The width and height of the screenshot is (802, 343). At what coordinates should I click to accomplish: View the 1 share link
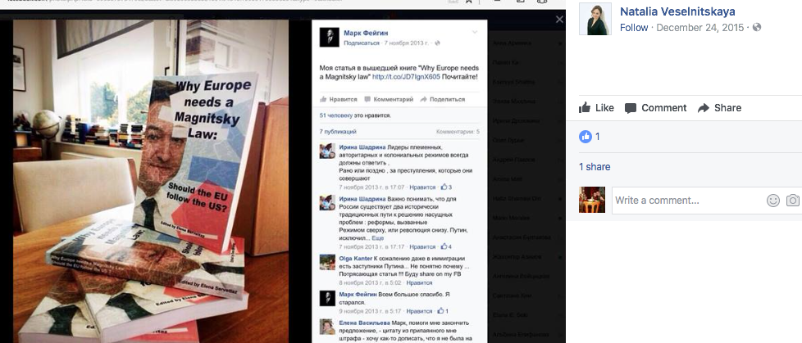595,167
